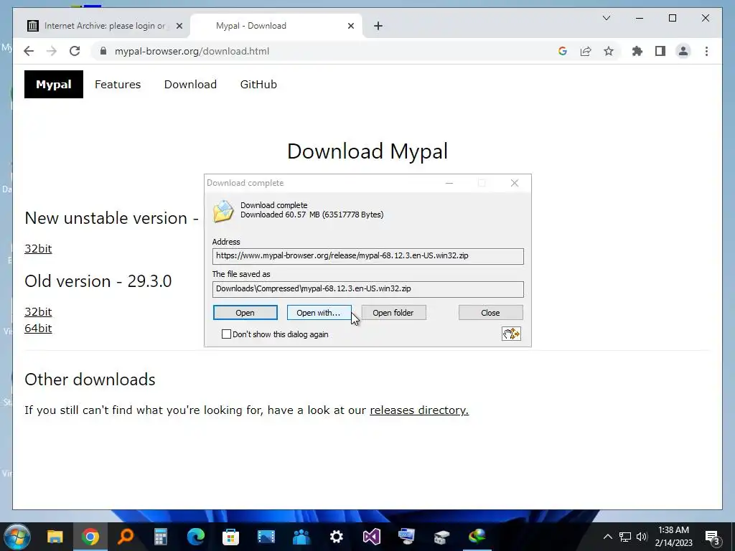Open the tab search chevron
Screen dimensions: 735x551
[606, 18]
